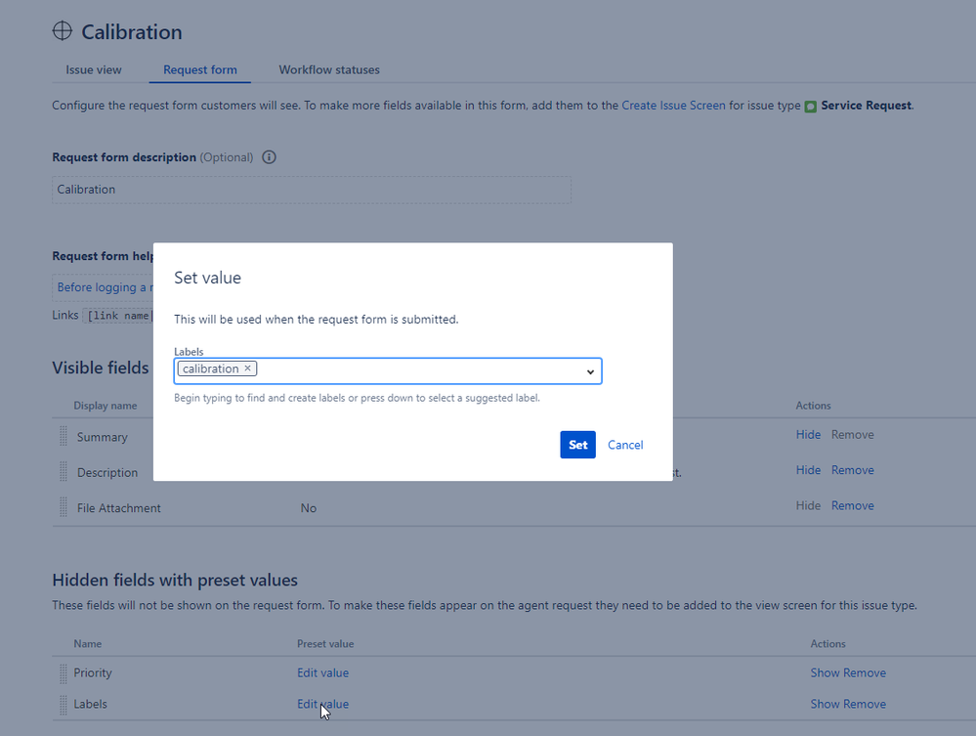Click inside the Labels input field
This screenshot has height=736, width=976.
click(388, 371)
